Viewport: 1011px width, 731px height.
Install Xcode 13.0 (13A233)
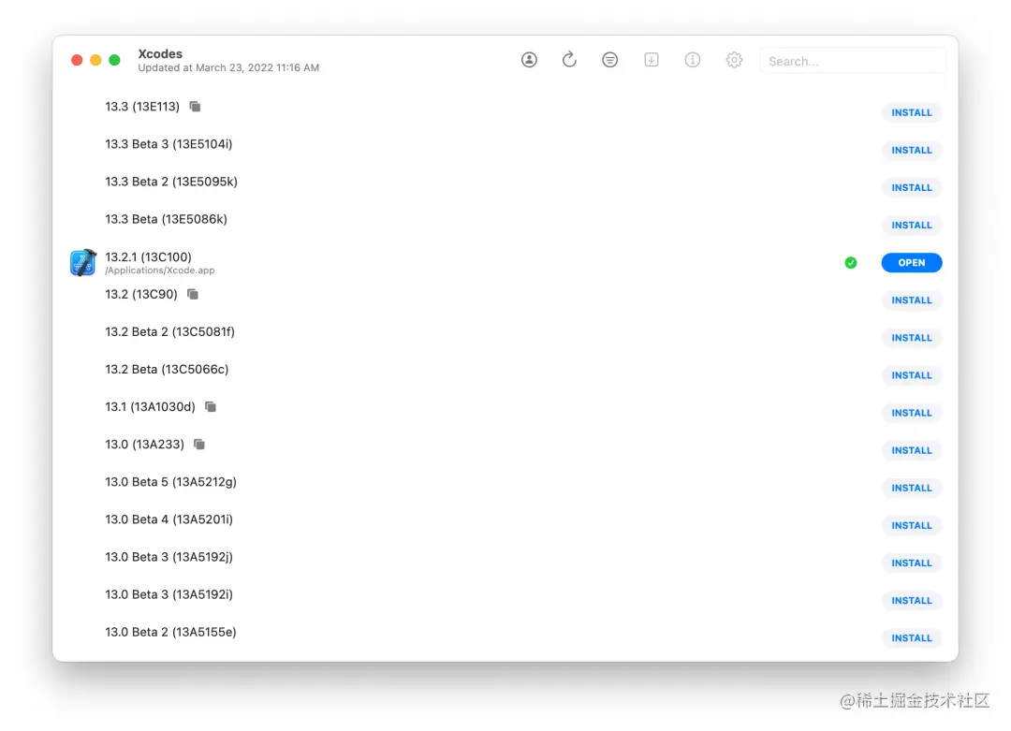(x=911, y=450)
